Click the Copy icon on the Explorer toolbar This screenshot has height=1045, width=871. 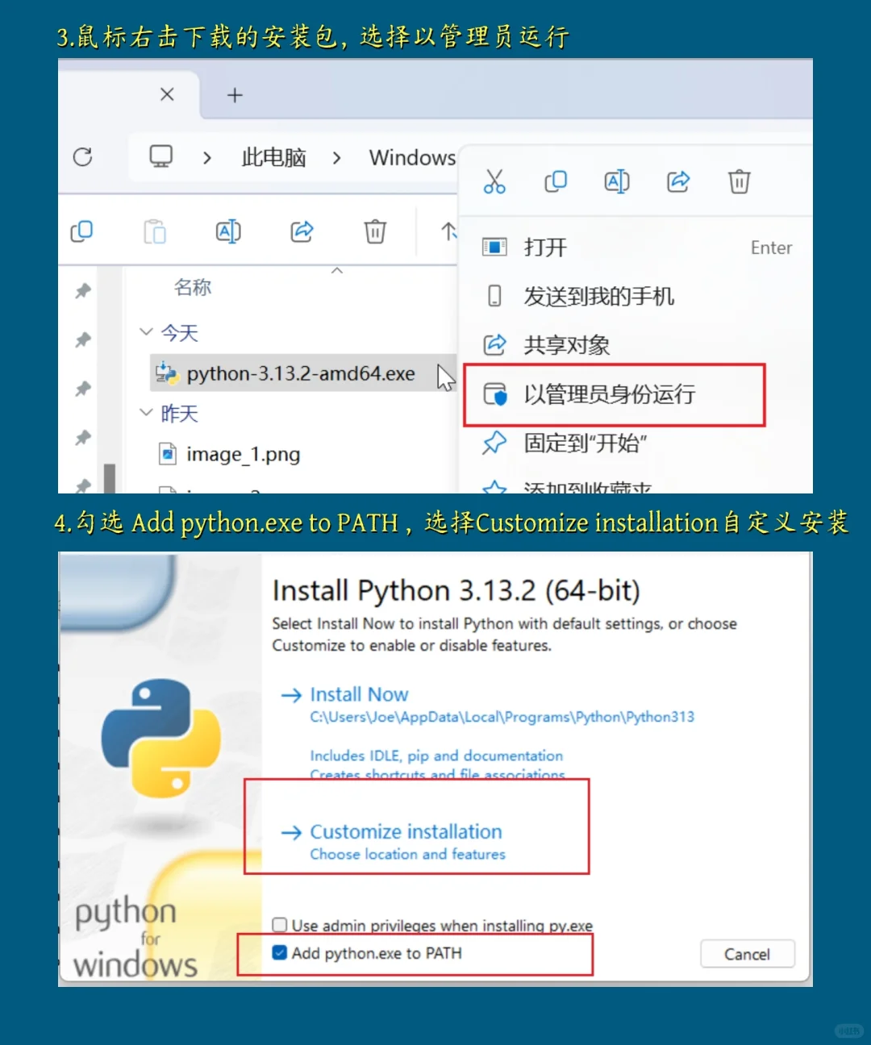81,231
